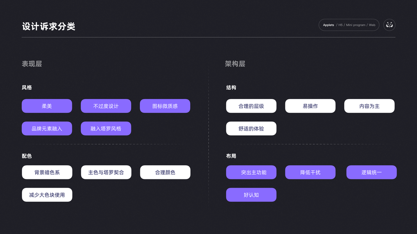Click the 主色与塔罗契合 tag
The image size is (417, 234).
click(x=106, y=172)
